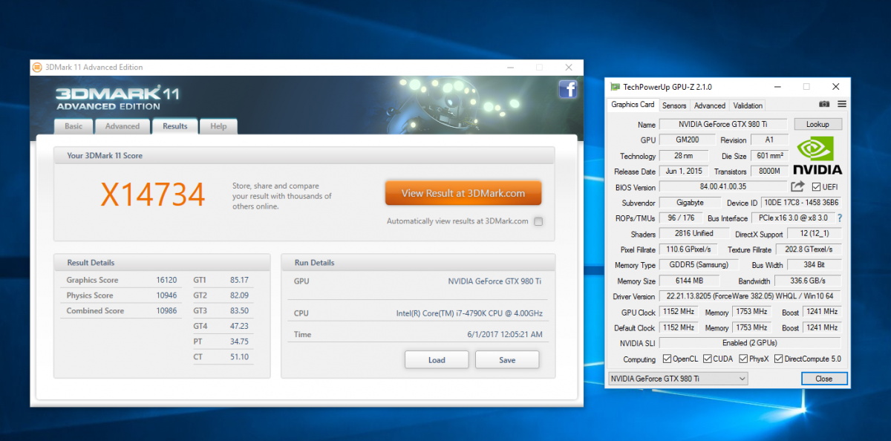Click the 3DMark 11 title bar app icon
Viewport: 891px width, 441px height.
pos(37,68)
